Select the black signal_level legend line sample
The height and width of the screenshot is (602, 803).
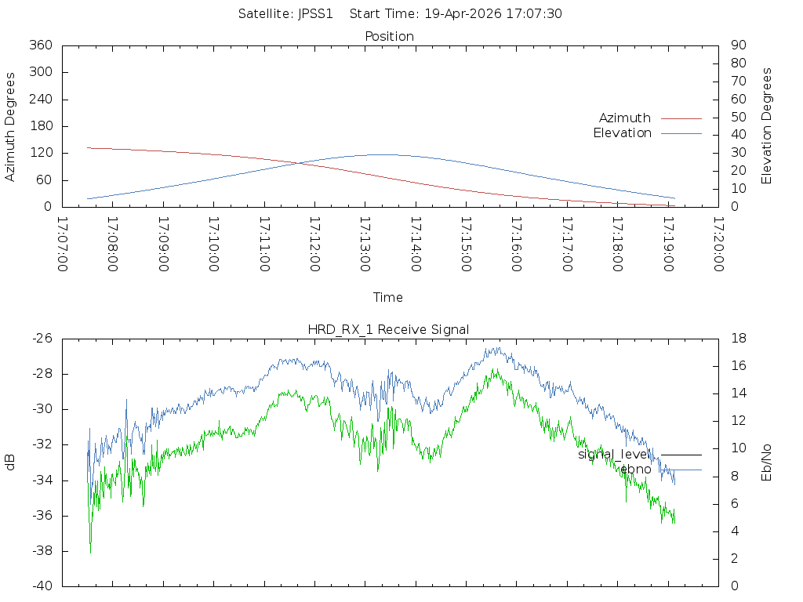(x=681, y=455)
